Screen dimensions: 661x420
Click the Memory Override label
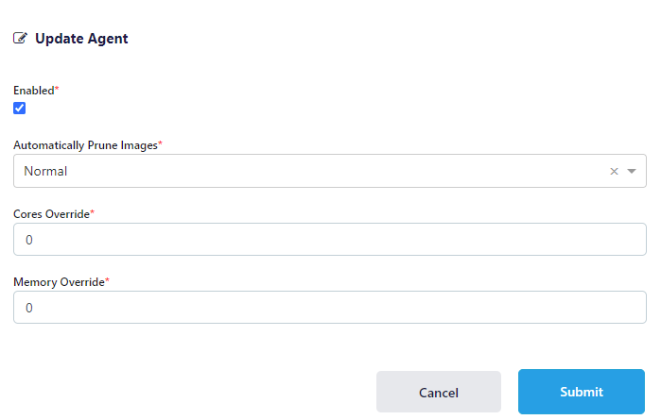tap(59, 282)
